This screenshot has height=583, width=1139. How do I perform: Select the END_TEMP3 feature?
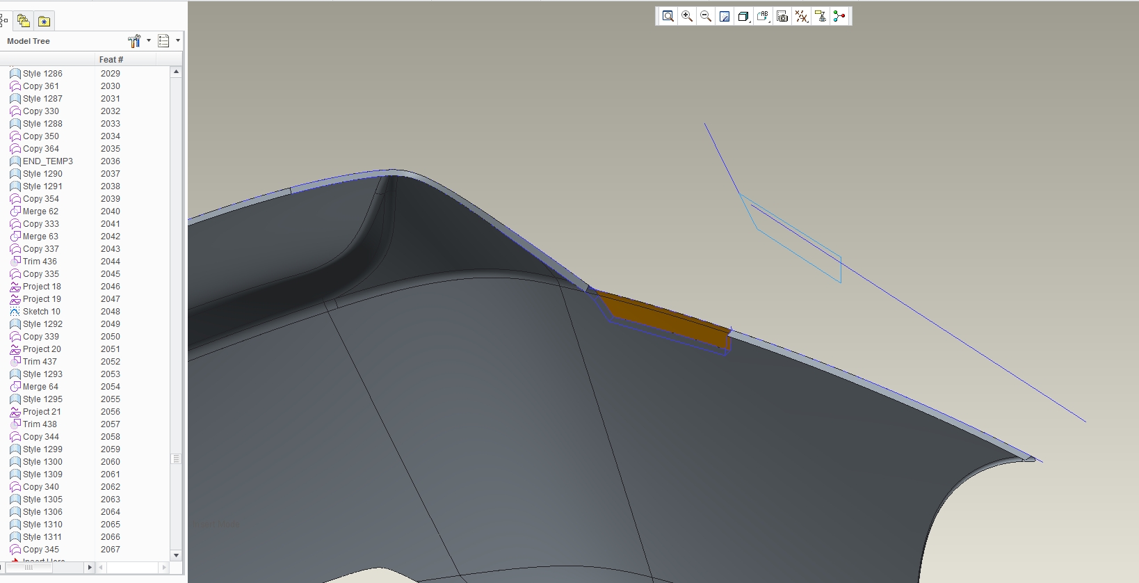pyautogui.click(x=47, y=161)
